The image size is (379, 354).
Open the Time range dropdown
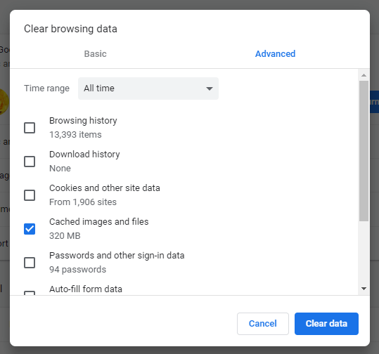pyautogui.click(x=148, y=88)
